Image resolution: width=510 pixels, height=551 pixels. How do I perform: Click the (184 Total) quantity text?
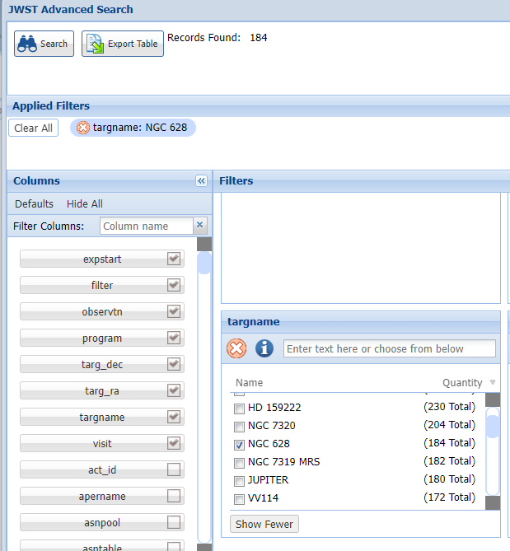click(x=449, y=443)
